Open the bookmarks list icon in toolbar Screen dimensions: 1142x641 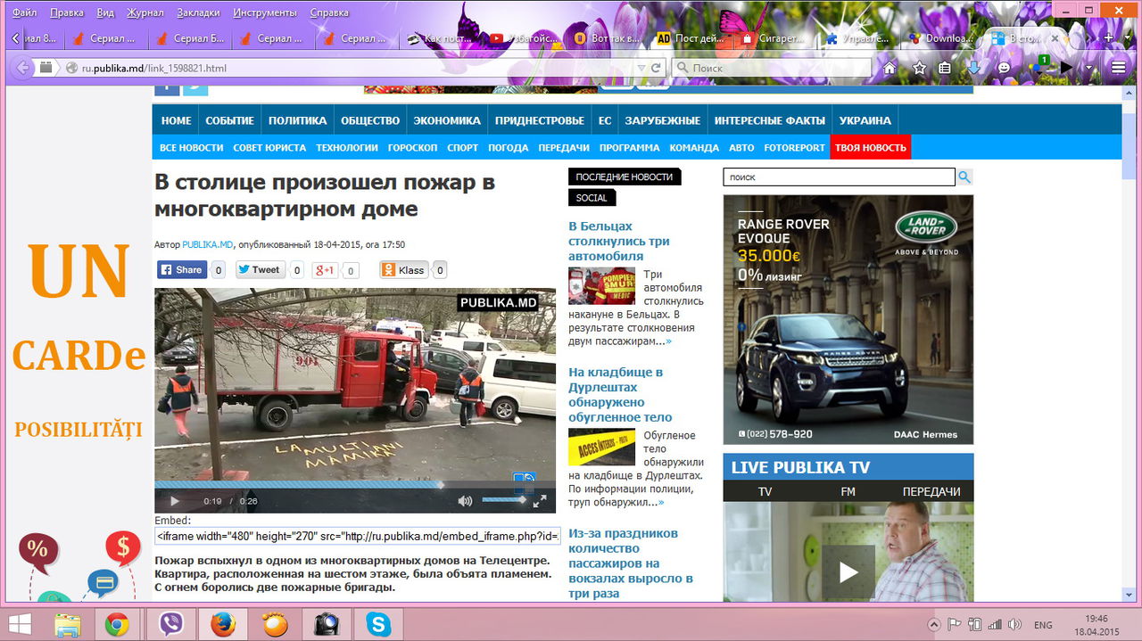click(x=945, y=68)
